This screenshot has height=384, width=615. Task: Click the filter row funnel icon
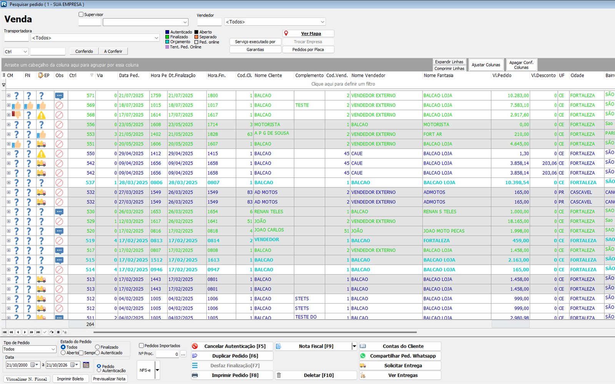pos(4,84)
